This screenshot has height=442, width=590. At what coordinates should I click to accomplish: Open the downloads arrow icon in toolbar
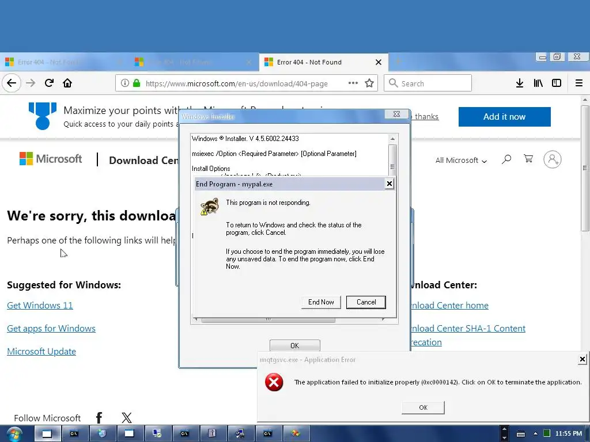point(520,83)
